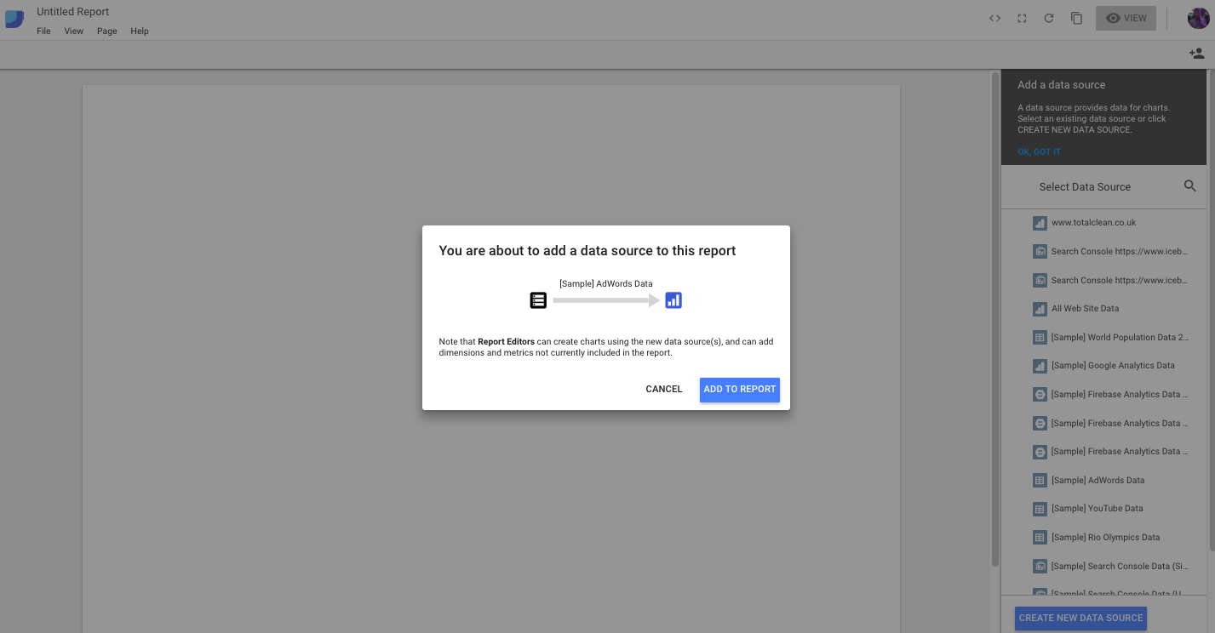Click ADD TO REPORT in the dialog

tap(739, 389)
